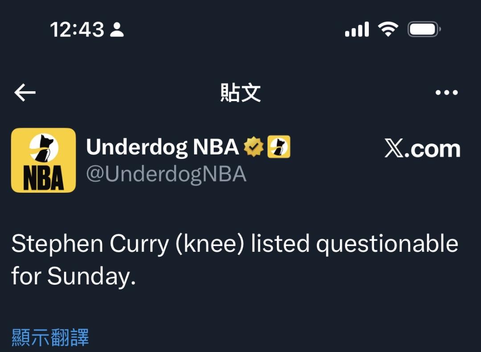
Task: Tap the Wi-Fi status icon
Action: pos(387,30)
